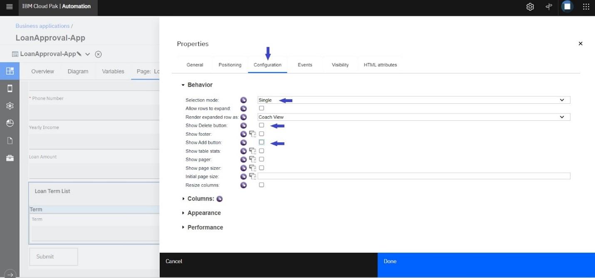Toggle Show Delete button checkbox
This screenshot has width=595, height=278.
click(x=261, y=125)
